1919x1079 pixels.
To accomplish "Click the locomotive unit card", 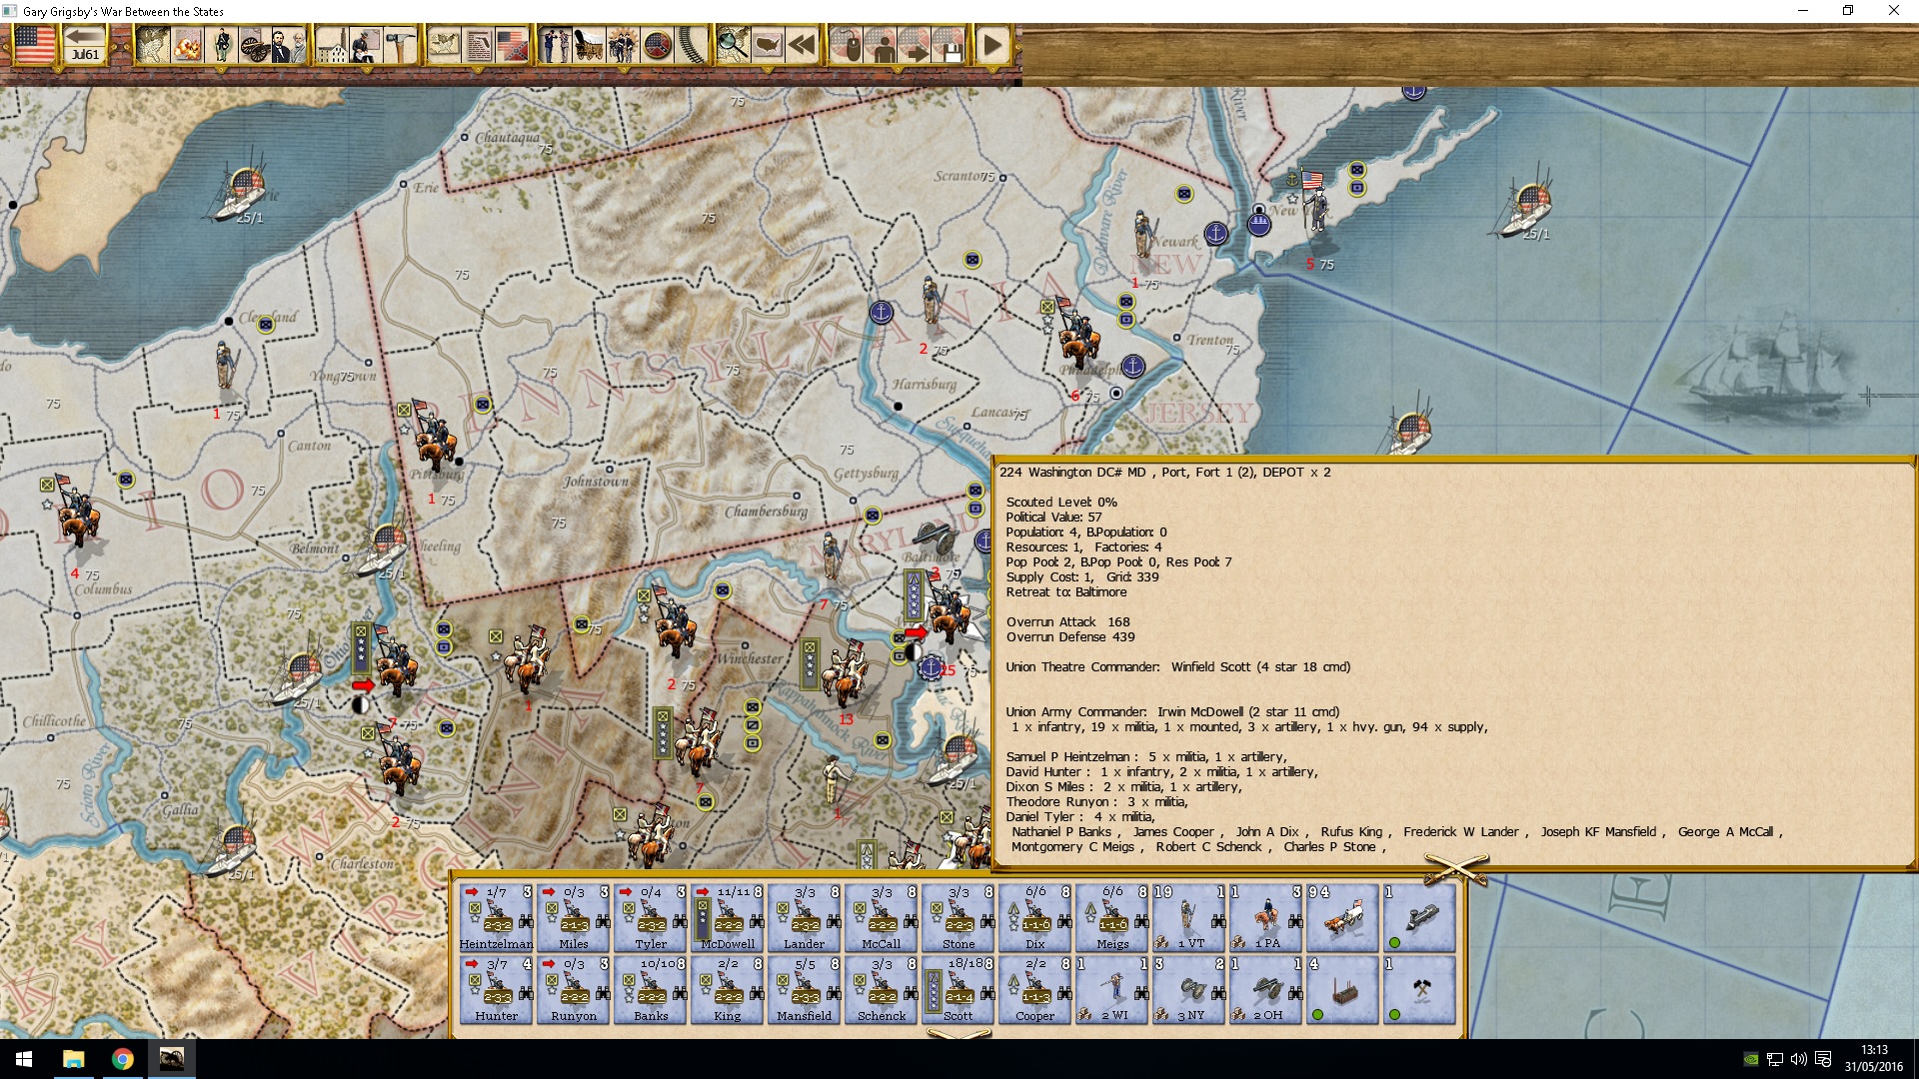I will point(1419,917).
